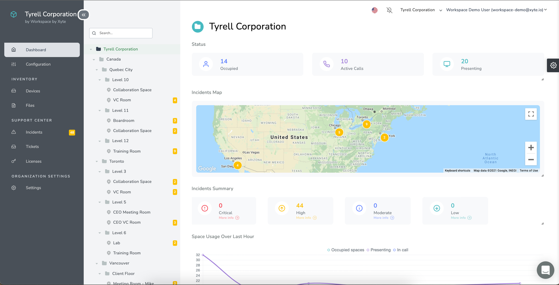Click the Incidents count badge 48
This screenshot has height=285, width=559.
point(72,132)
